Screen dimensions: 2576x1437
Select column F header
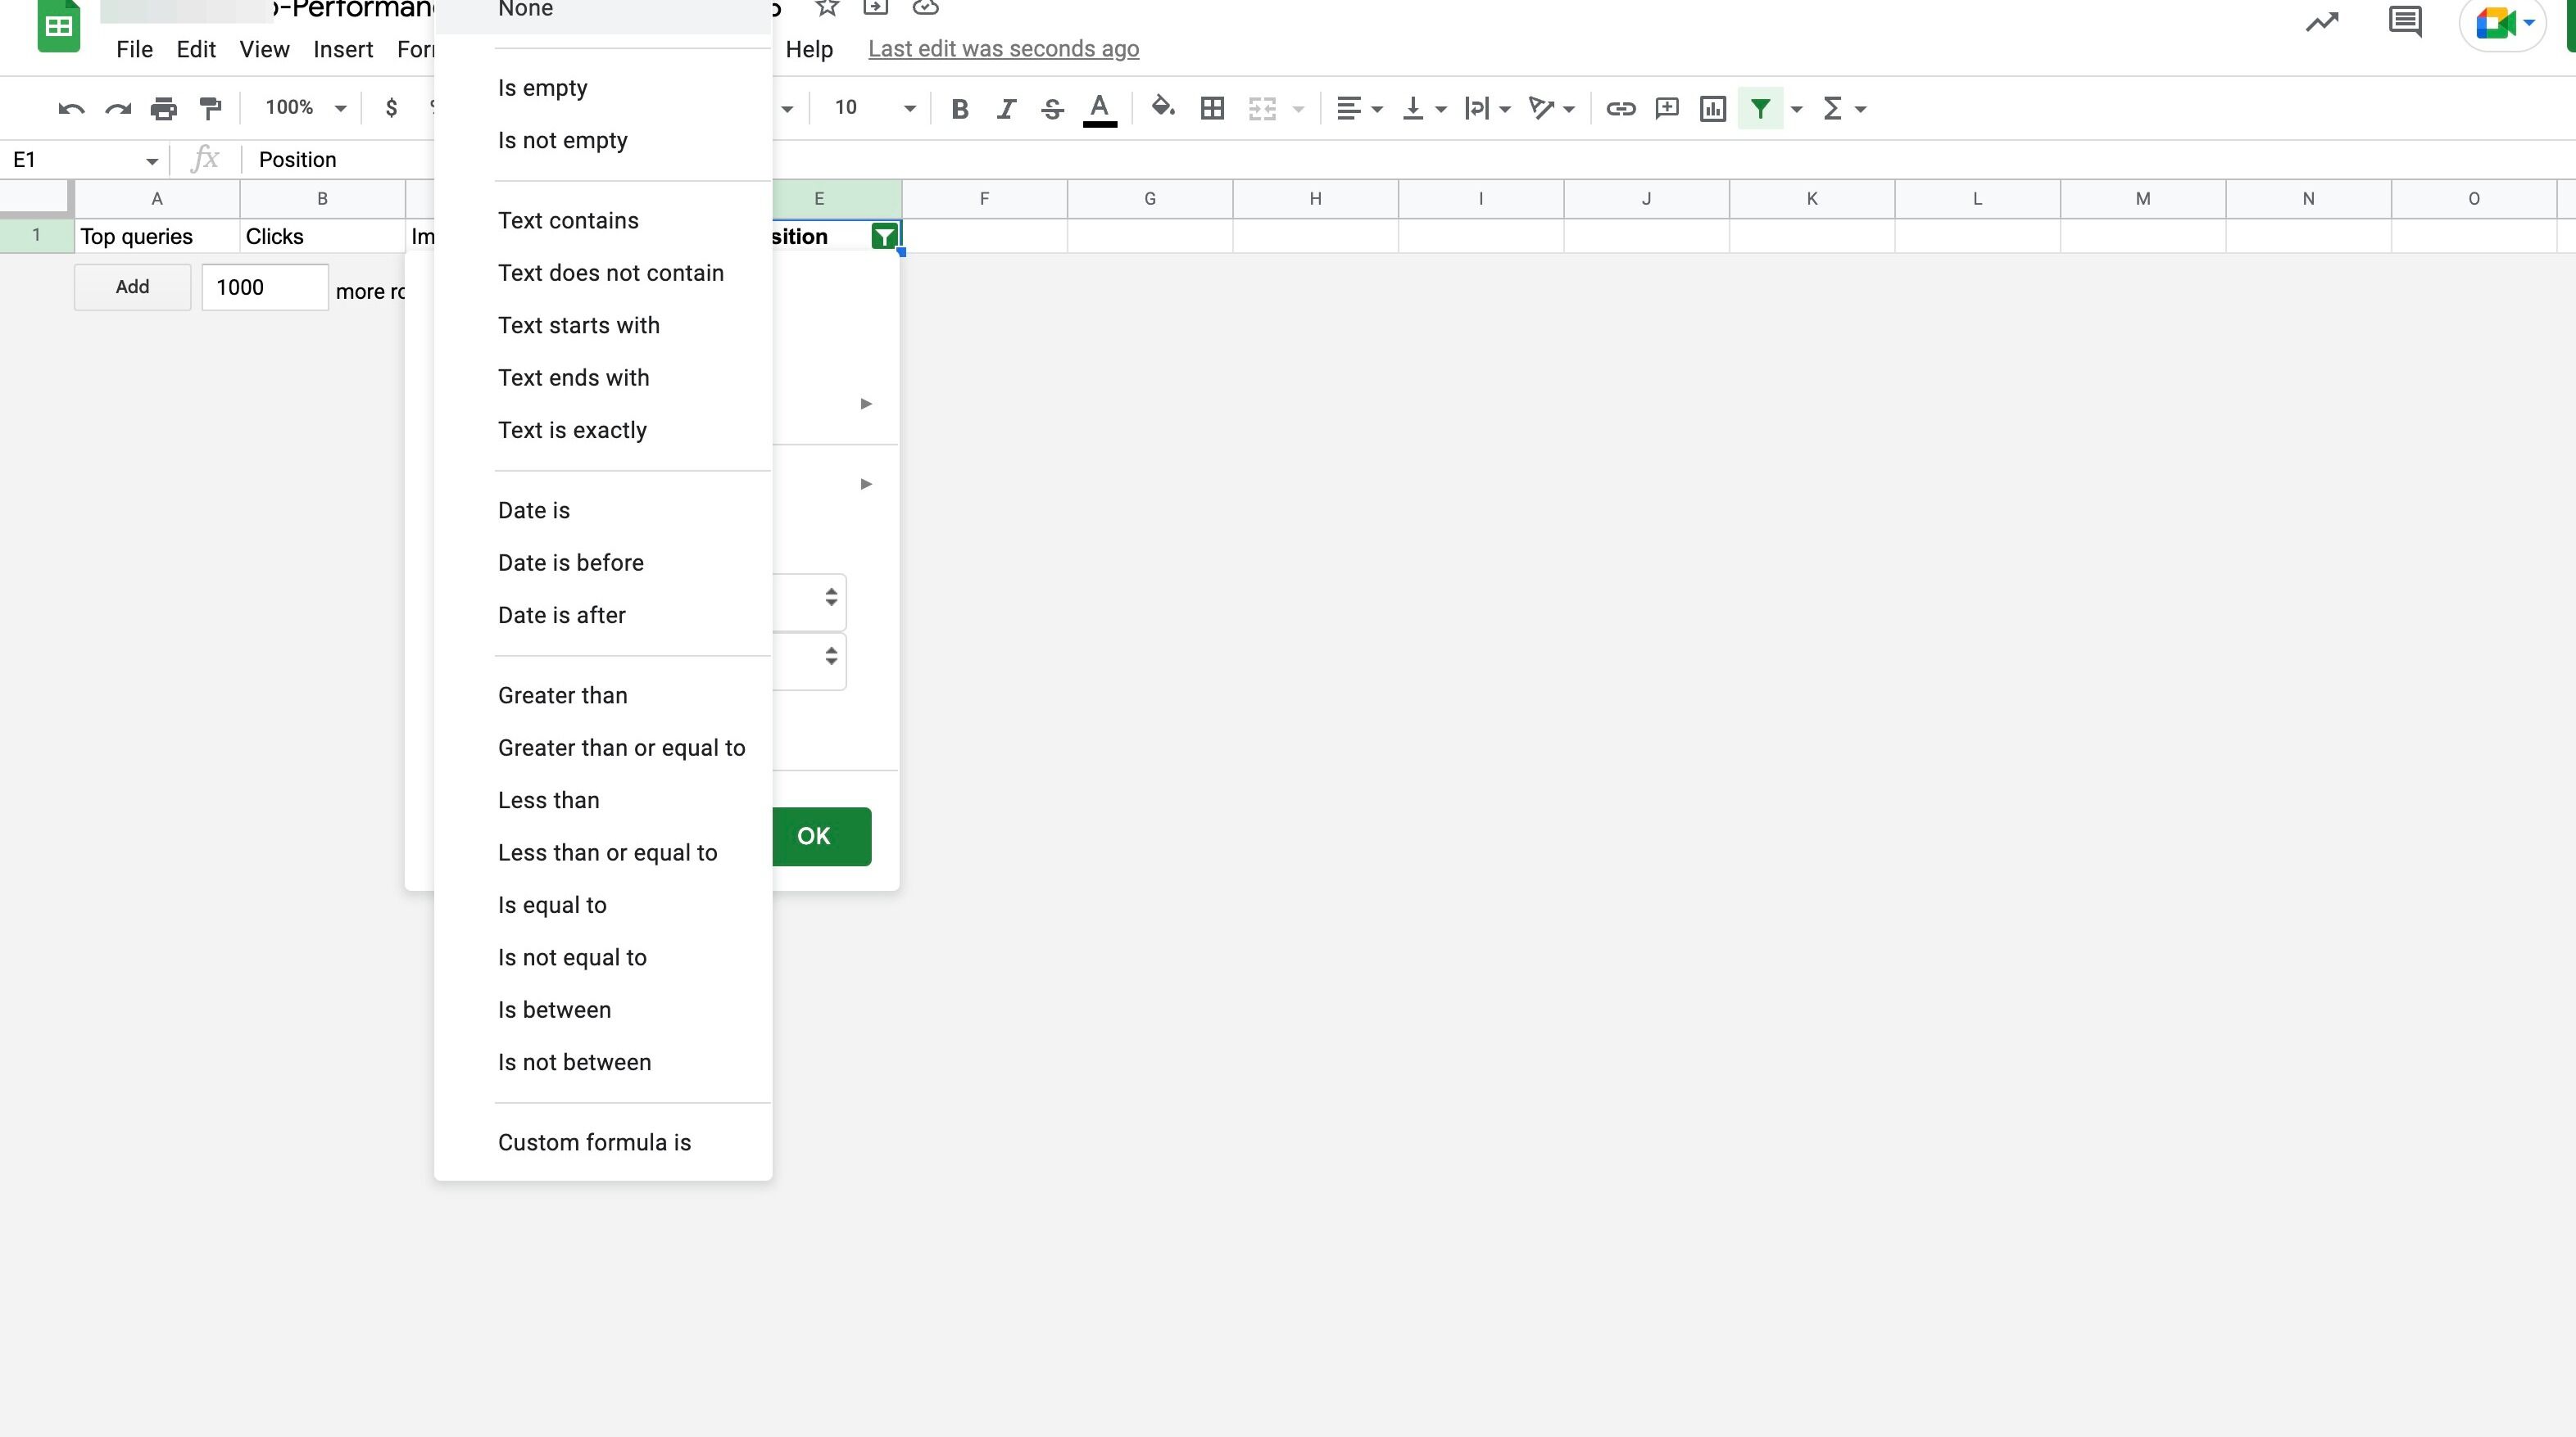984,199
